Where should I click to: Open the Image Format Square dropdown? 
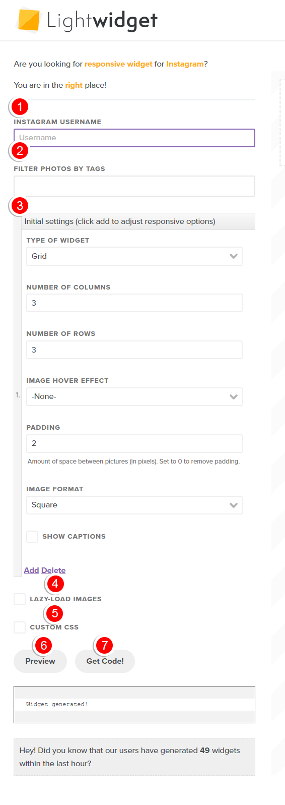(x=134, y=505)
